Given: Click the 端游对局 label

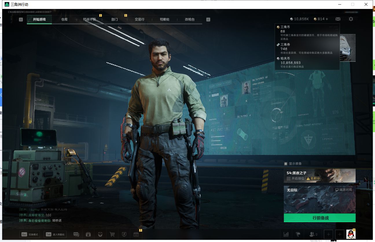Looking at the screenshot, I should click(x=343, y=190).
